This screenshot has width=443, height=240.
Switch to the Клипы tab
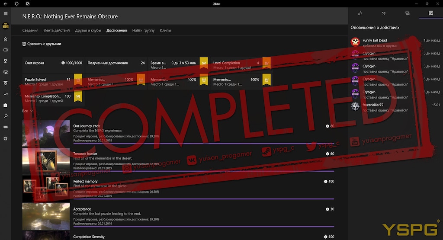[x=165, y=31]
